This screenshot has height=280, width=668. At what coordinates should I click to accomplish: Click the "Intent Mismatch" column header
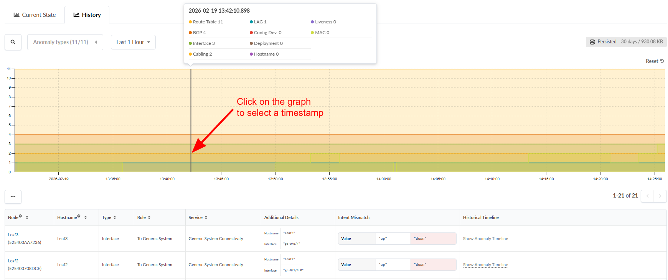coord(354,217)
